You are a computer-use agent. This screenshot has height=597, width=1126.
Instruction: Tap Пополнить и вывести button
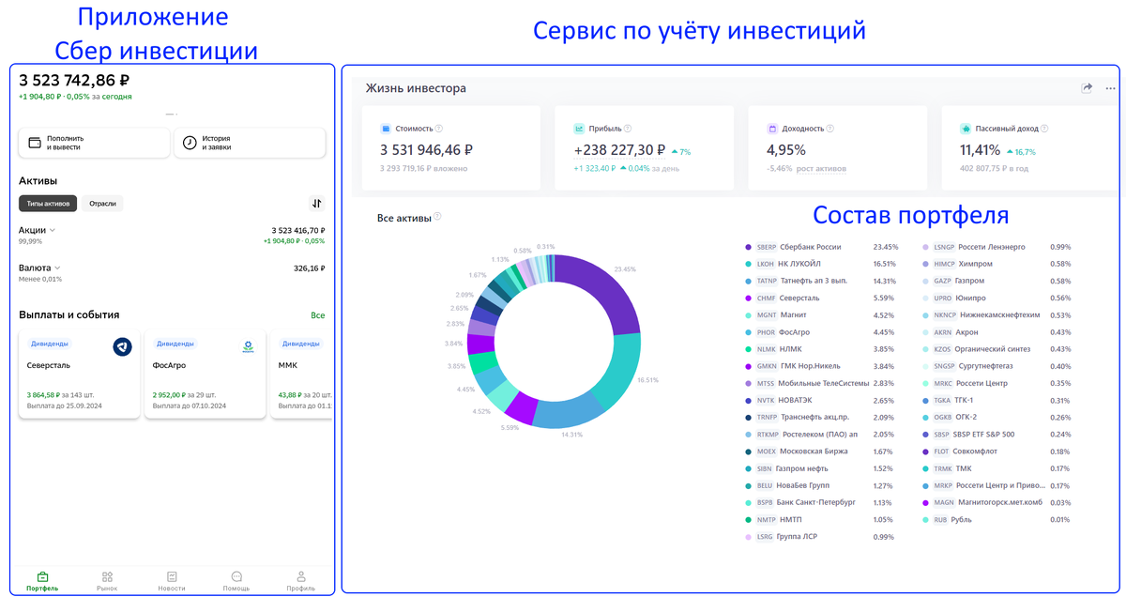pyautogui.click(x=94, y=143)
